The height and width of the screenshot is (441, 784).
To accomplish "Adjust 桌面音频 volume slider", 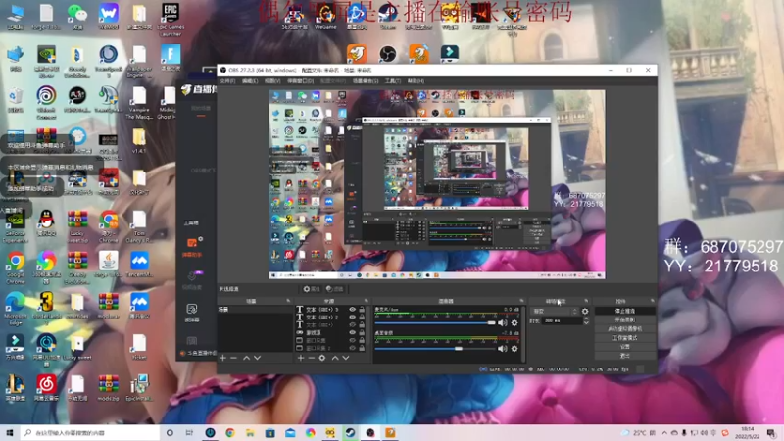I will click(x=435, y=349).
